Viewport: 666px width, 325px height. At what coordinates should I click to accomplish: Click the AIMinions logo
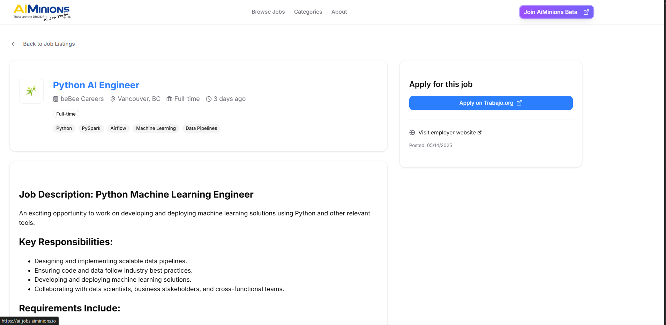click(42, 12)
